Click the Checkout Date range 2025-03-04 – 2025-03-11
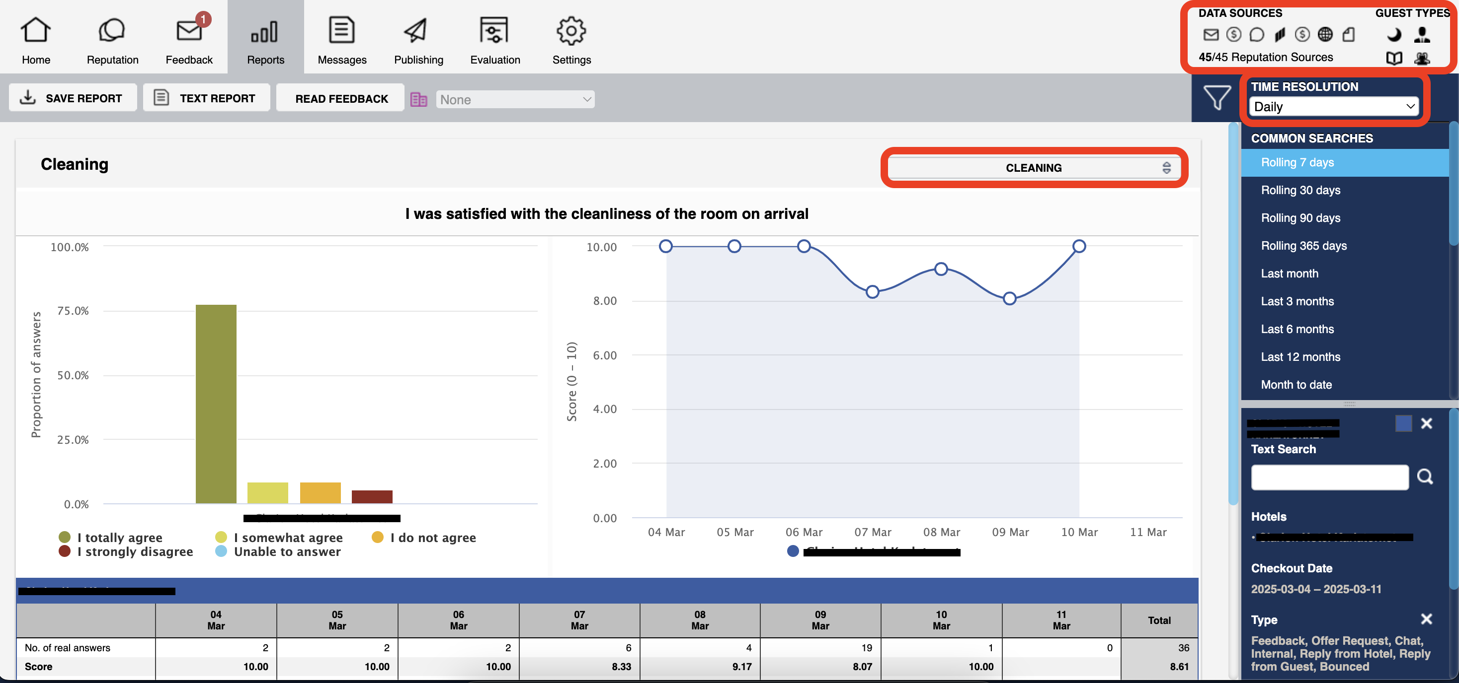Image resolution: width=1459 pixels, height=683 pixels. pos(1316,589)
